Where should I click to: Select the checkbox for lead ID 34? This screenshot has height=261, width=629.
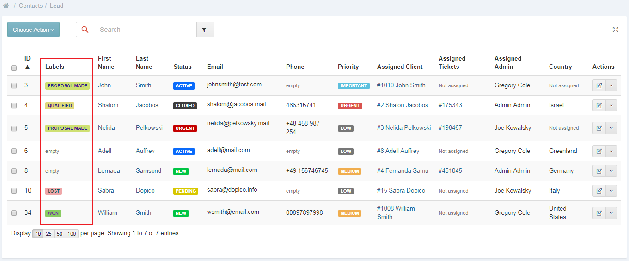pos(14,213)
